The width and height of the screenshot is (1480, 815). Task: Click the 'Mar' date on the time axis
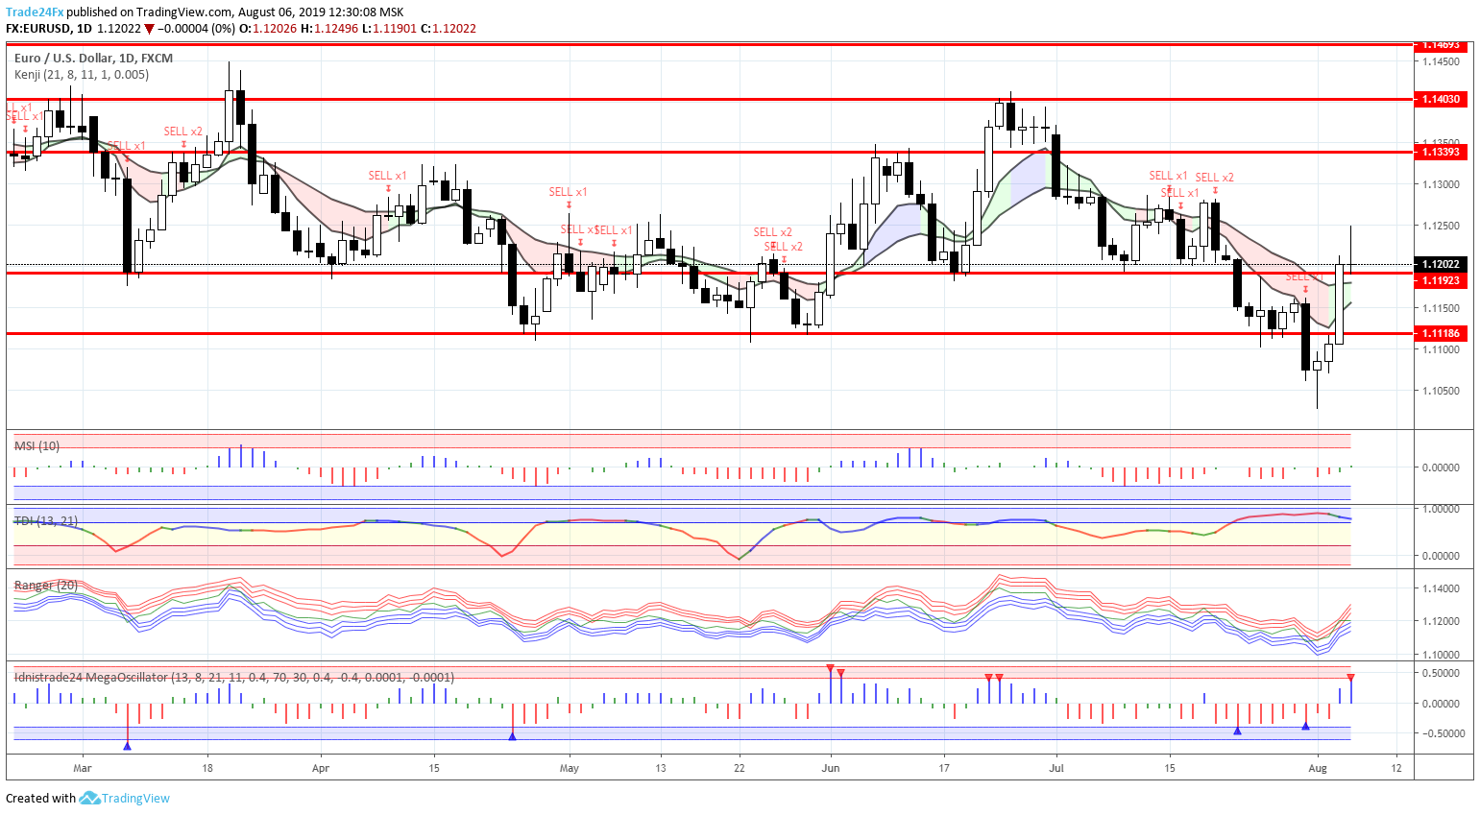click(83, 768)
